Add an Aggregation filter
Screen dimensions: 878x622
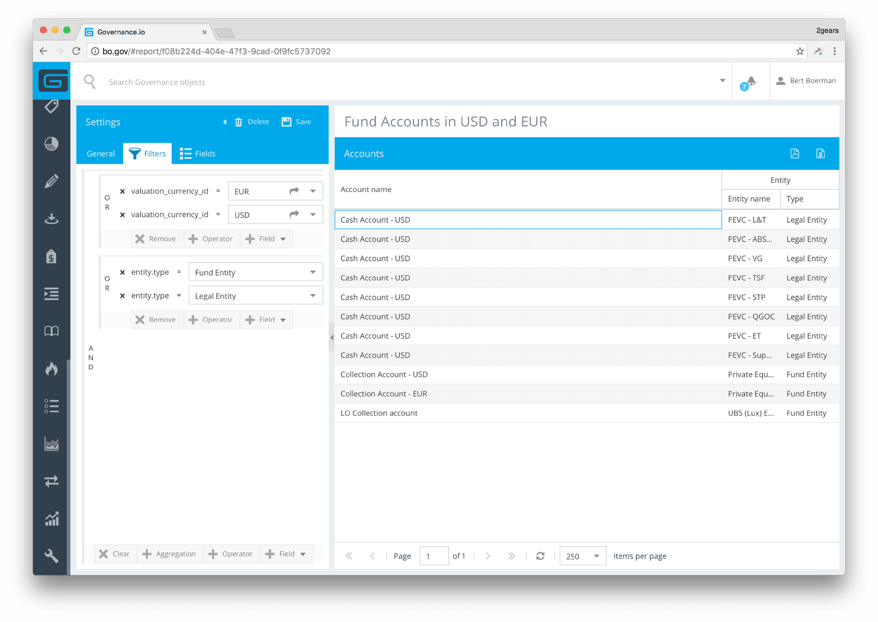170,554
